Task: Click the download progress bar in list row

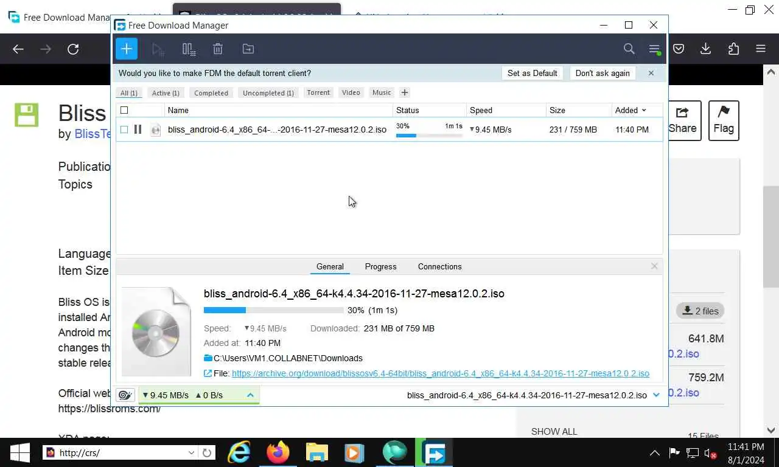Action: click(429, 135)
